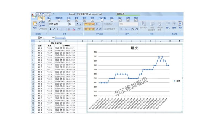Open the Clipboard (剪贴板) dialog launcher
Viewport: 218px width, 122px height.
pos(46,34)
